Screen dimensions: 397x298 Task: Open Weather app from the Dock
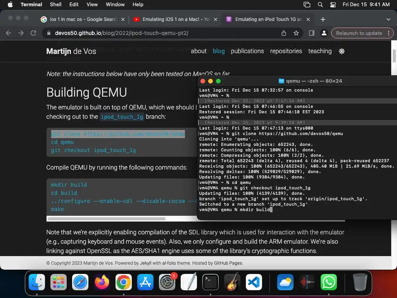coord(285,282)
